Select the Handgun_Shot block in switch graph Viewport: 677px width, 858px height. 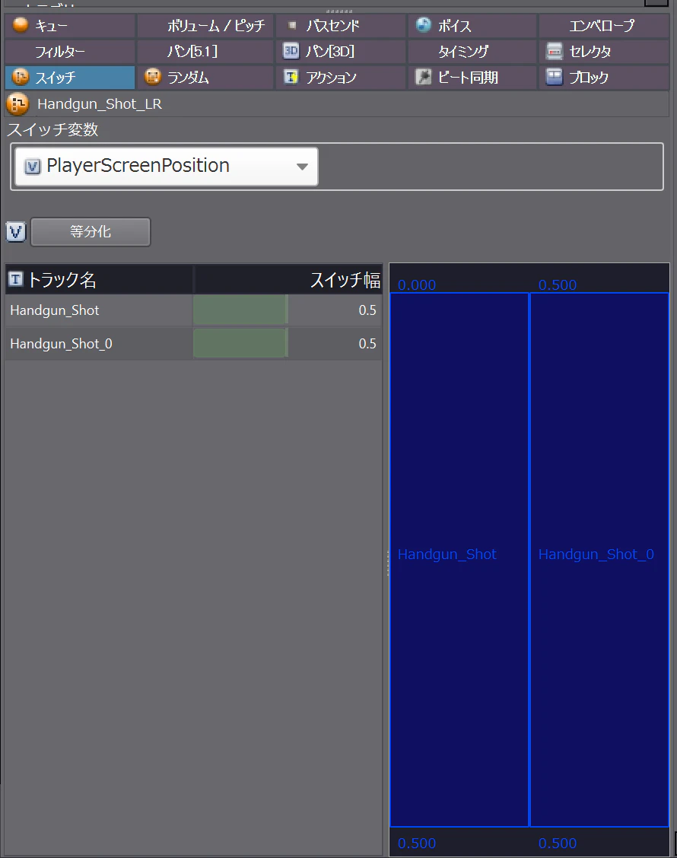tap(459, 560)
